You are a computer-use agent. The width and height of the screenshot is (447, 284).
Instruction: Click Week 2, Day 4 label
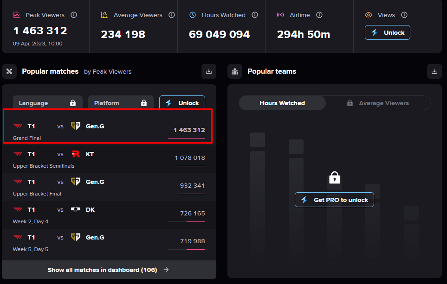point(31,221)
